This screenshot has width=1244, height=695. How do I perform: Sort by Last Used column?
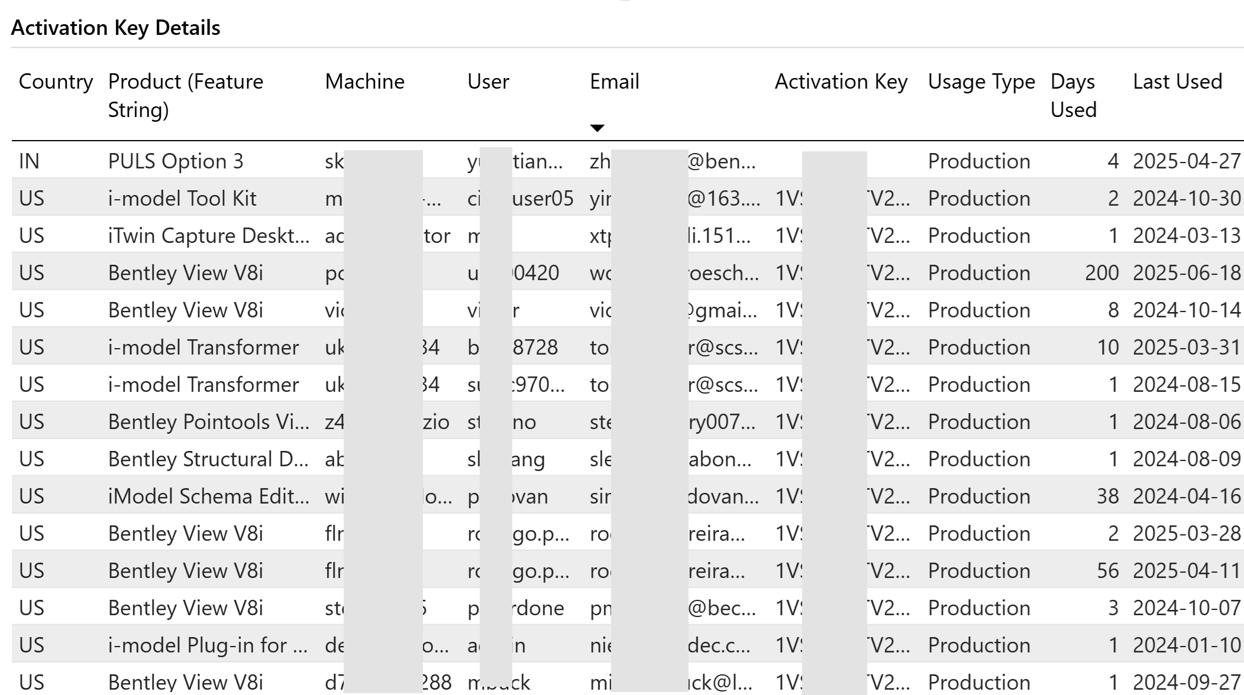(1177, 82)
